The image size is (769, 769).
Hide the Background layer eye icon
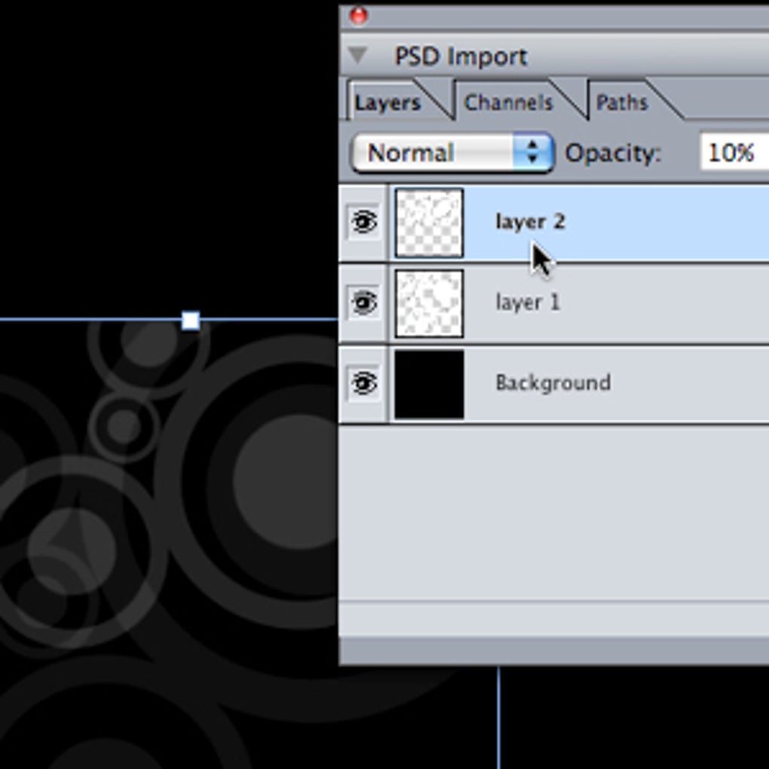[364, 383]
